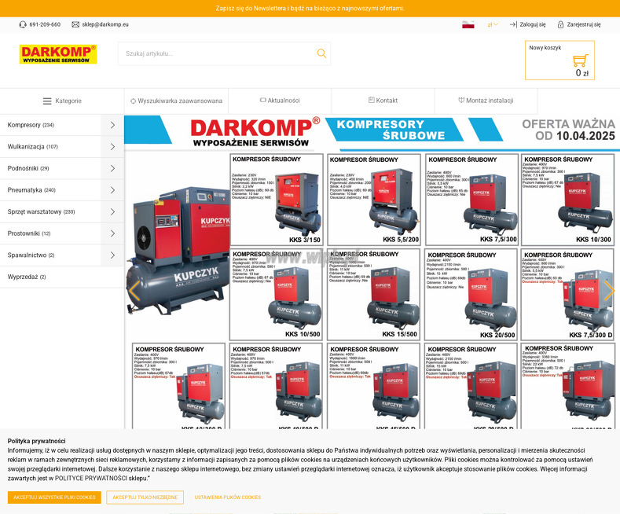Expand the Sprzęt warsztatowy chevron
620x514 pixels.
click(112, 212)
